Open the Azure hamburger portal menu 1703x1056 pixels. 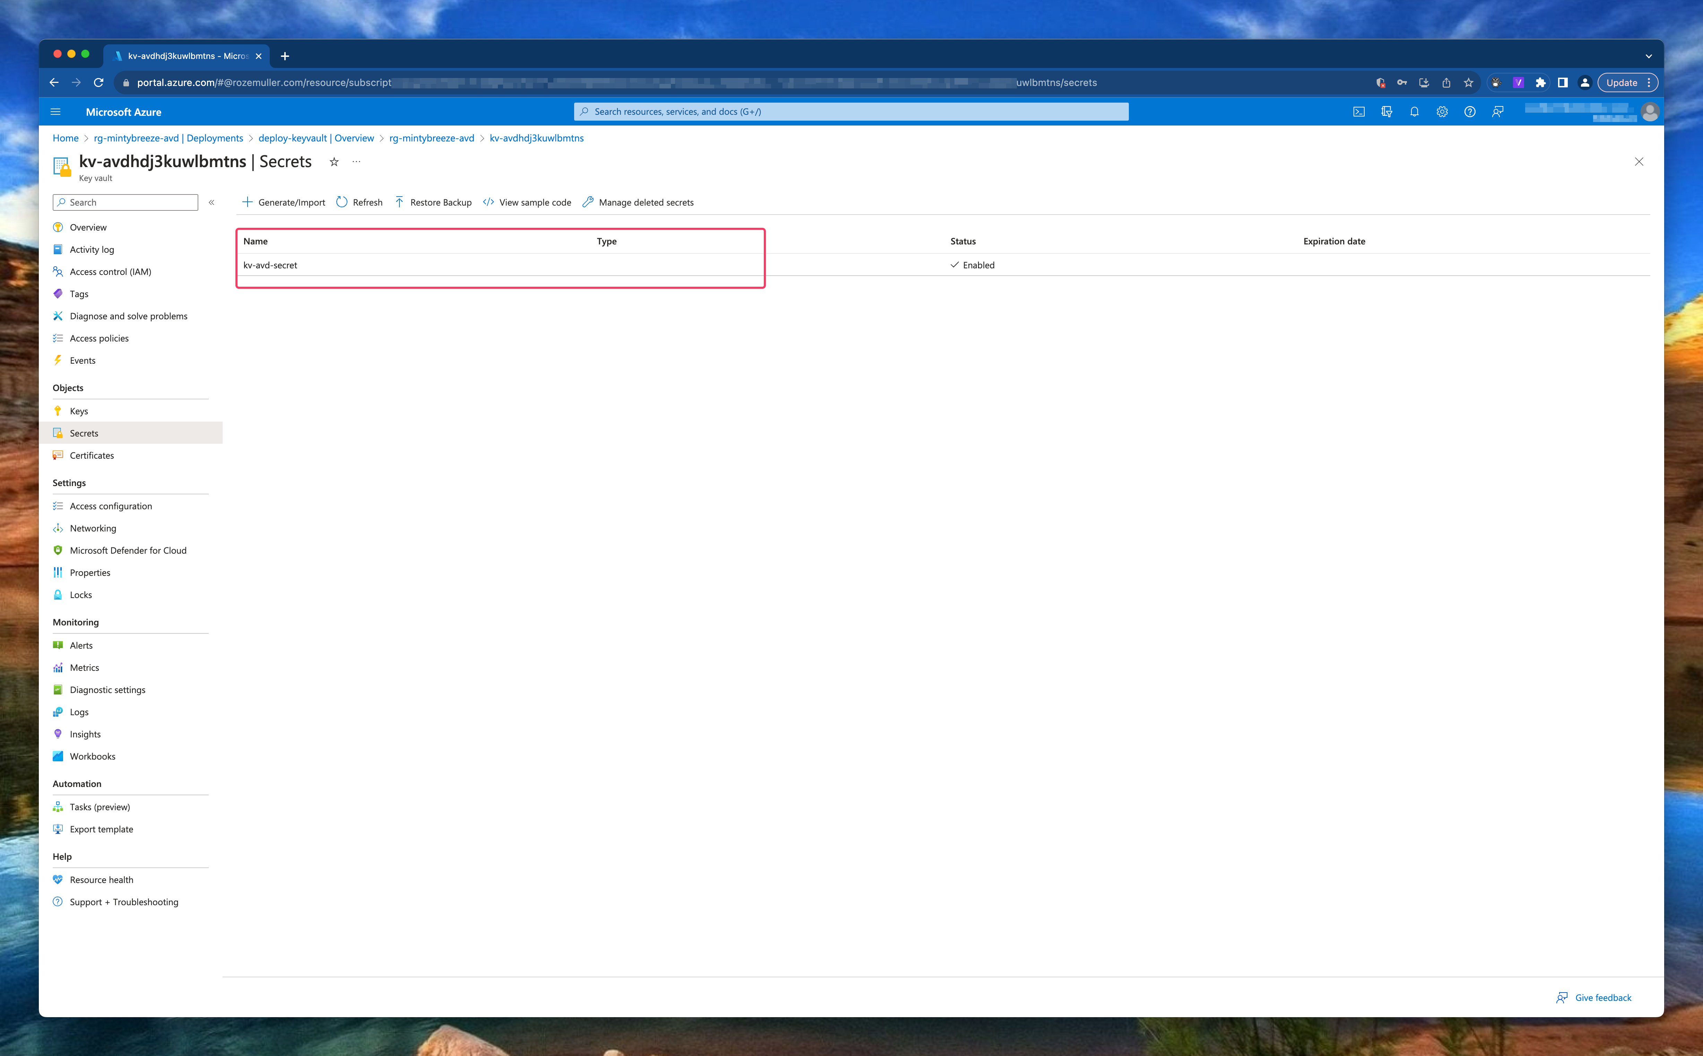[x=56, y=112]
